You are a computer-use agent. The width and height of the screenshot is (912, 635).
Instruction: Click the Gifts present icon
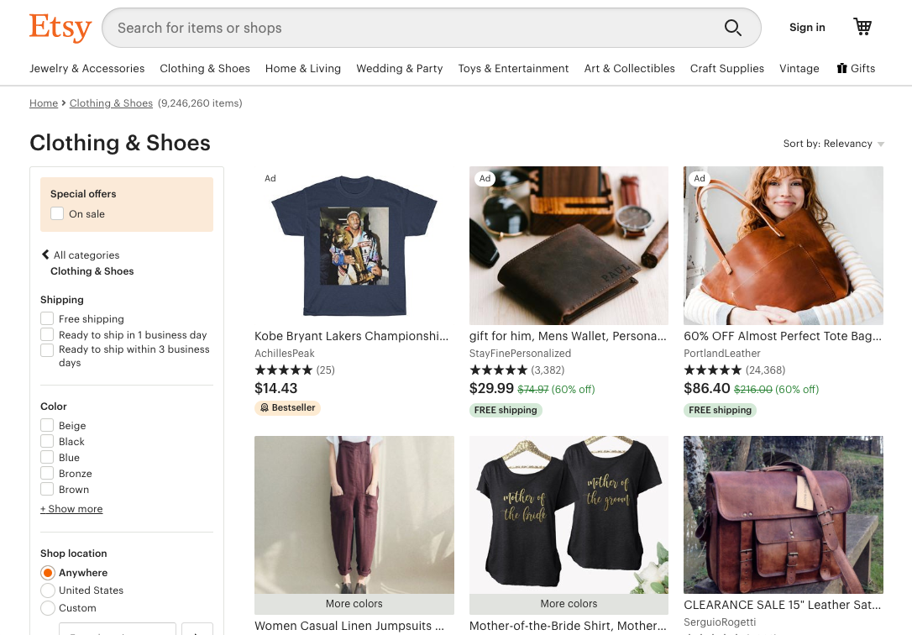point(841,68)
